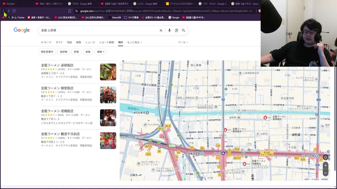Open the 金龍ラーメン 戎橋筋店 result
This screenshot has height=189, width=337.
click(57, 111)
